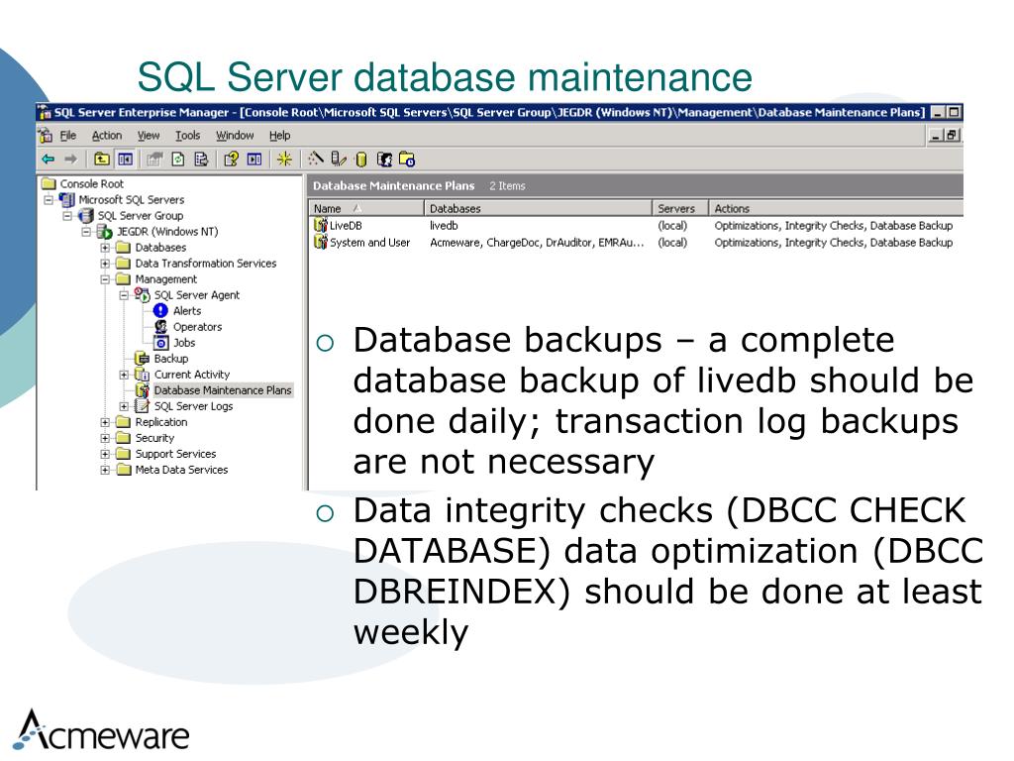
Task: Toggle the Show/Hide Action Pane toolbar button
Action: coord(254,159)
